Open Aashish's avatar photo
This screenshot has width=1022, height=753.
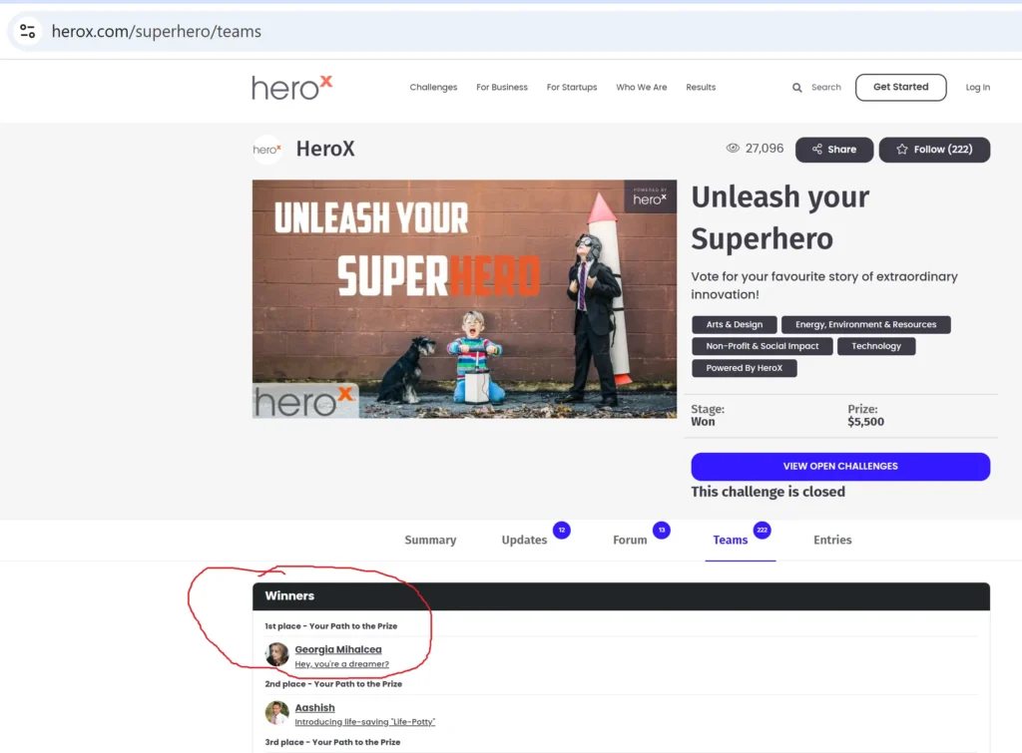pyautogui.click(x=277, y=713)
